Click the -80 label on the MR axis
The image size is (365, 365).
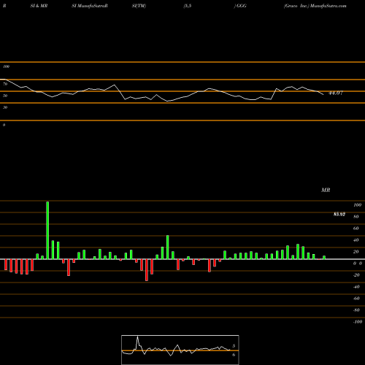356,310
